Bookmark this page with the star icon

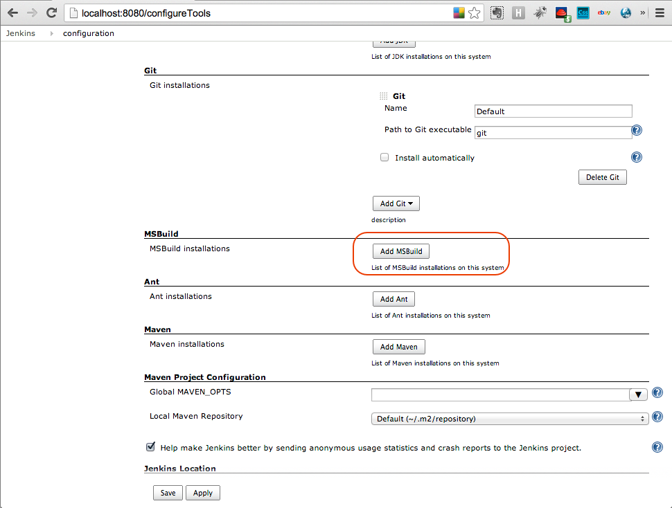point(475,13)
